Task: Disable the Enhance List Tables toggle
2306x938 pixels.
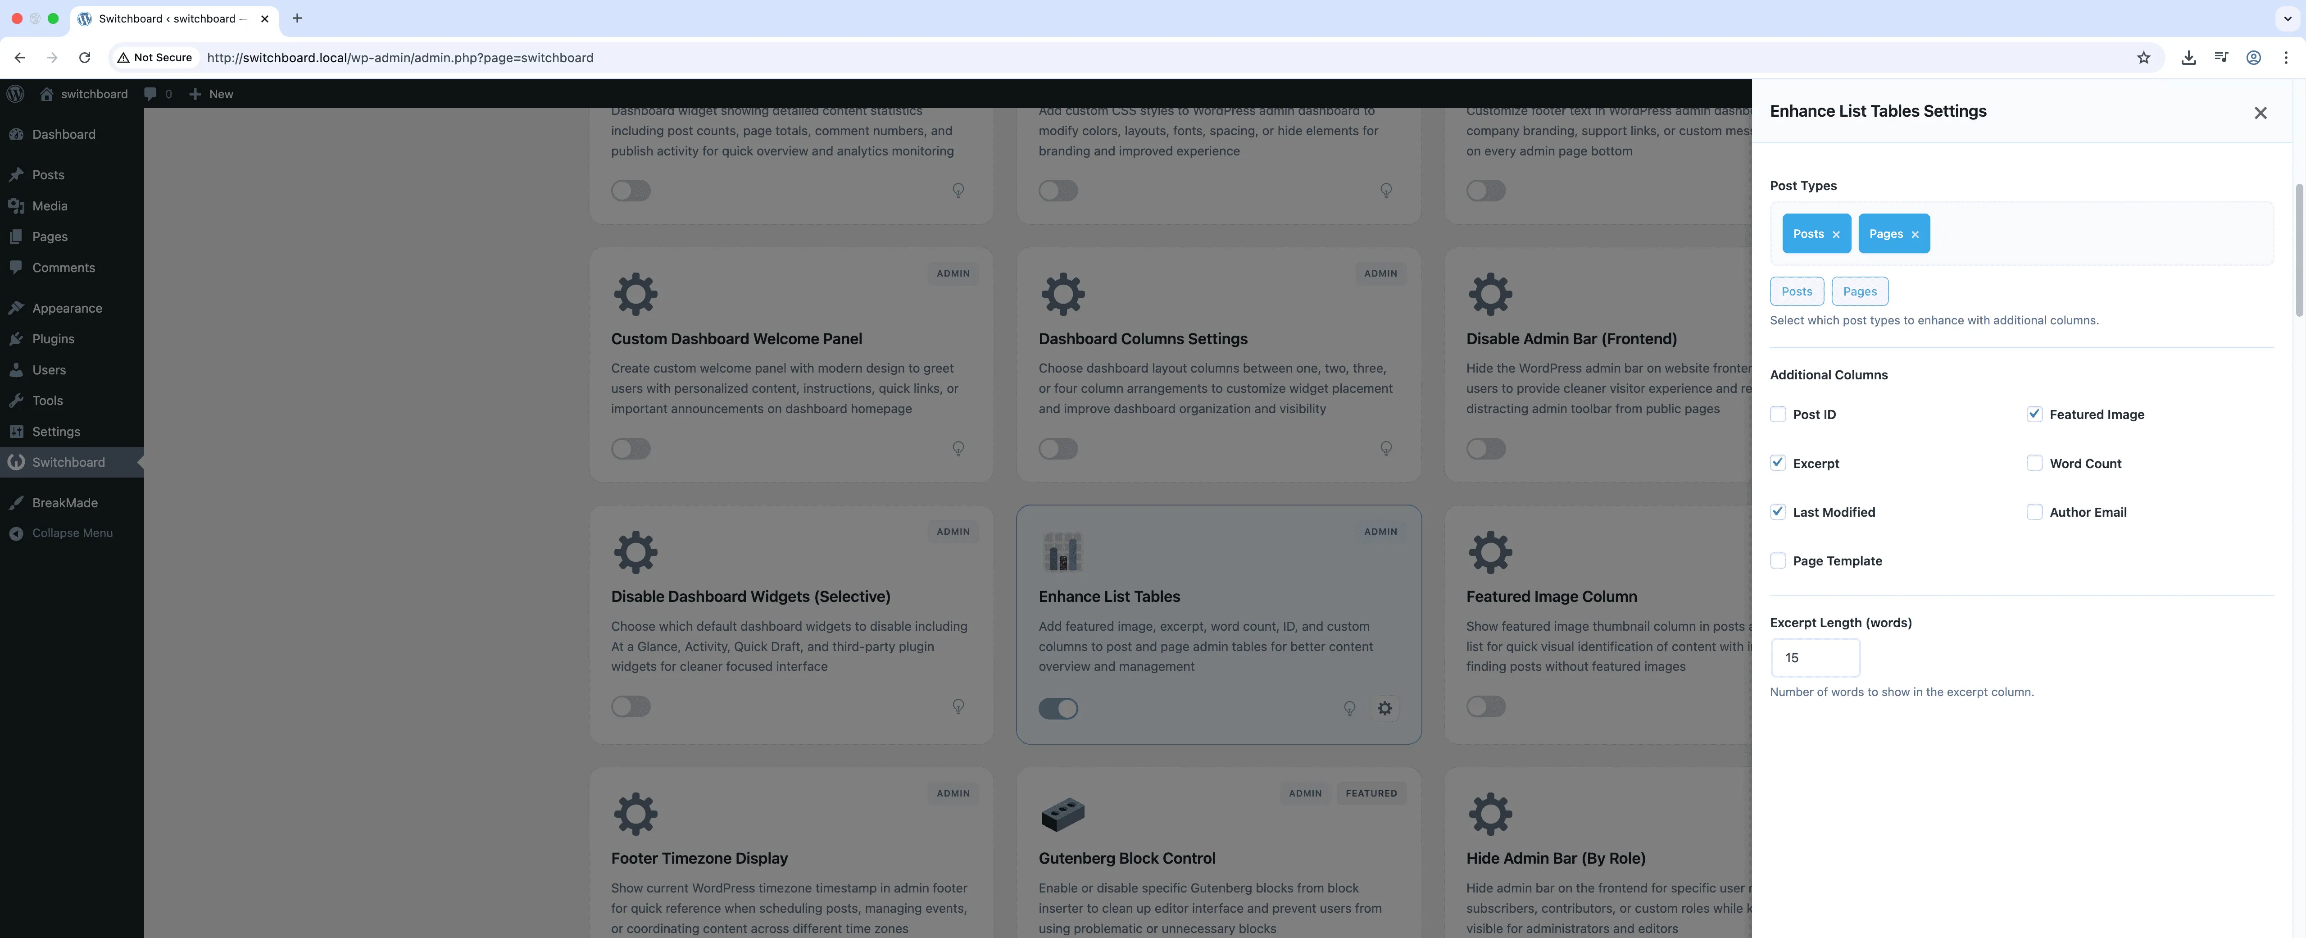Action: tap(1058, 708)
